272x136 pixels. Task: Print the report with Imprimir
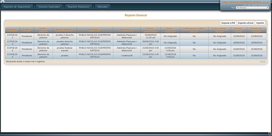click(260, 23)
